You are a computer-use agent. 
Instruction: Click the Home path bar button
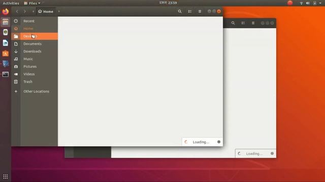tap(46, 12)
